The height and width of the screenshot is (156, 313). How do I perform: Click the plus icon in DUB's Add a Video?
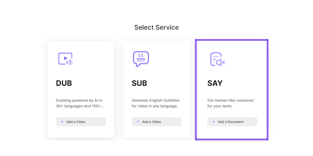pyautogui.click(x=62, y=122)
